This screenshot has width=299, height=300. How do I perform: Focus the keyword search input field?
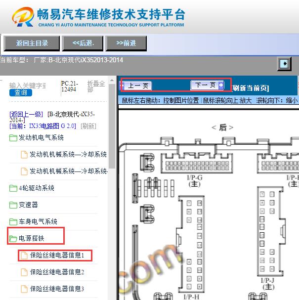coord(27,86)
